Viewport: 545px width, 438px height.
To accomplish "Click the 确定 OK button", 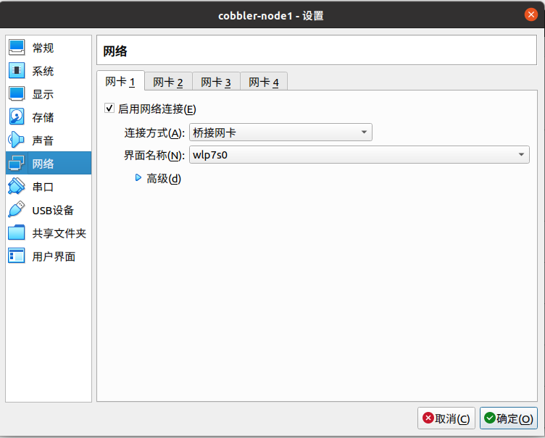I will (509, 418).
